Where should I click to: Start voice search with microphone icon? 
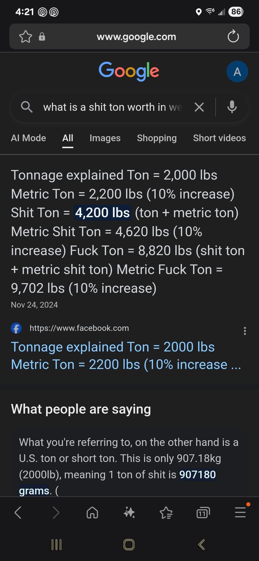[232, 107]
